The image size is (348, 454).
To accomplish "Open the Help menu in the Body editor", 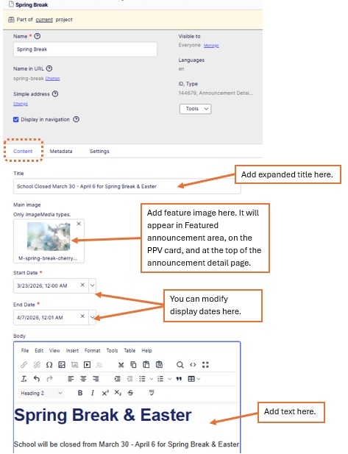I will click(x=147, y=350).
